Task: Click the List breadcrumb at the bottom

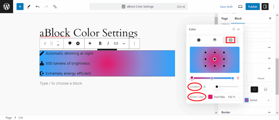Action: 21,118
